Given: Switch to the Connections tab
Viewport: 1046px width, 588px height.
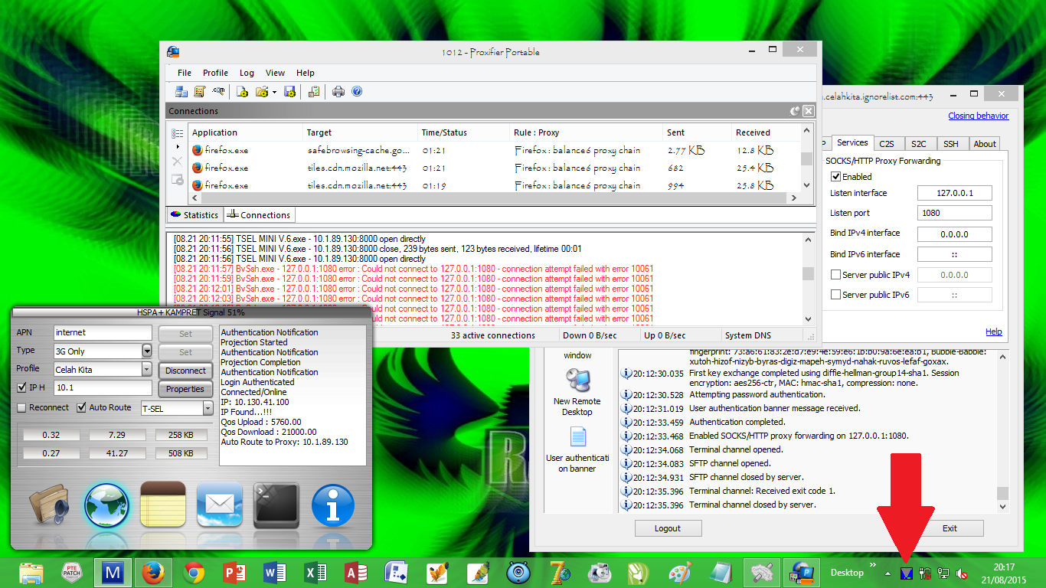Looking at the screenshot, I should pyautogui.click(x=259, y=215).
